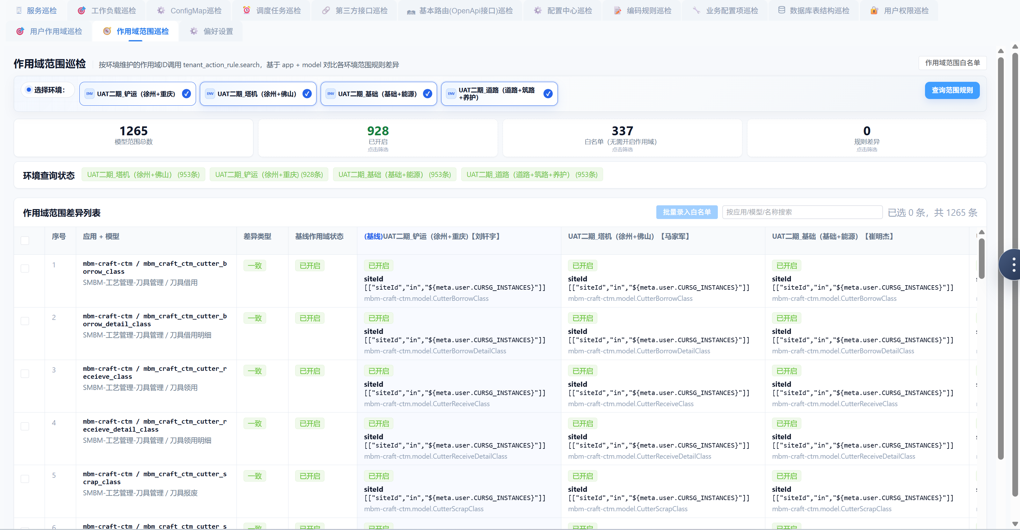Click the 1265 模型范围总数 card

134,138
